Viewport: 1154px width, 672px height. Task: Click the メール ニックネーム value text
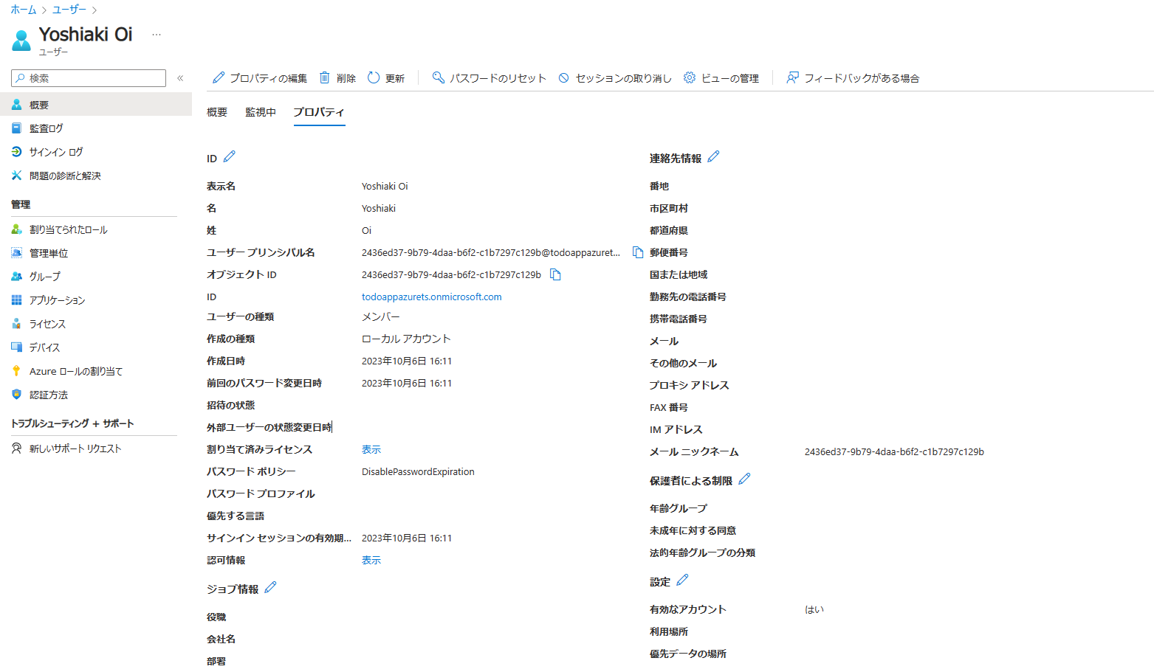point(894,451)
